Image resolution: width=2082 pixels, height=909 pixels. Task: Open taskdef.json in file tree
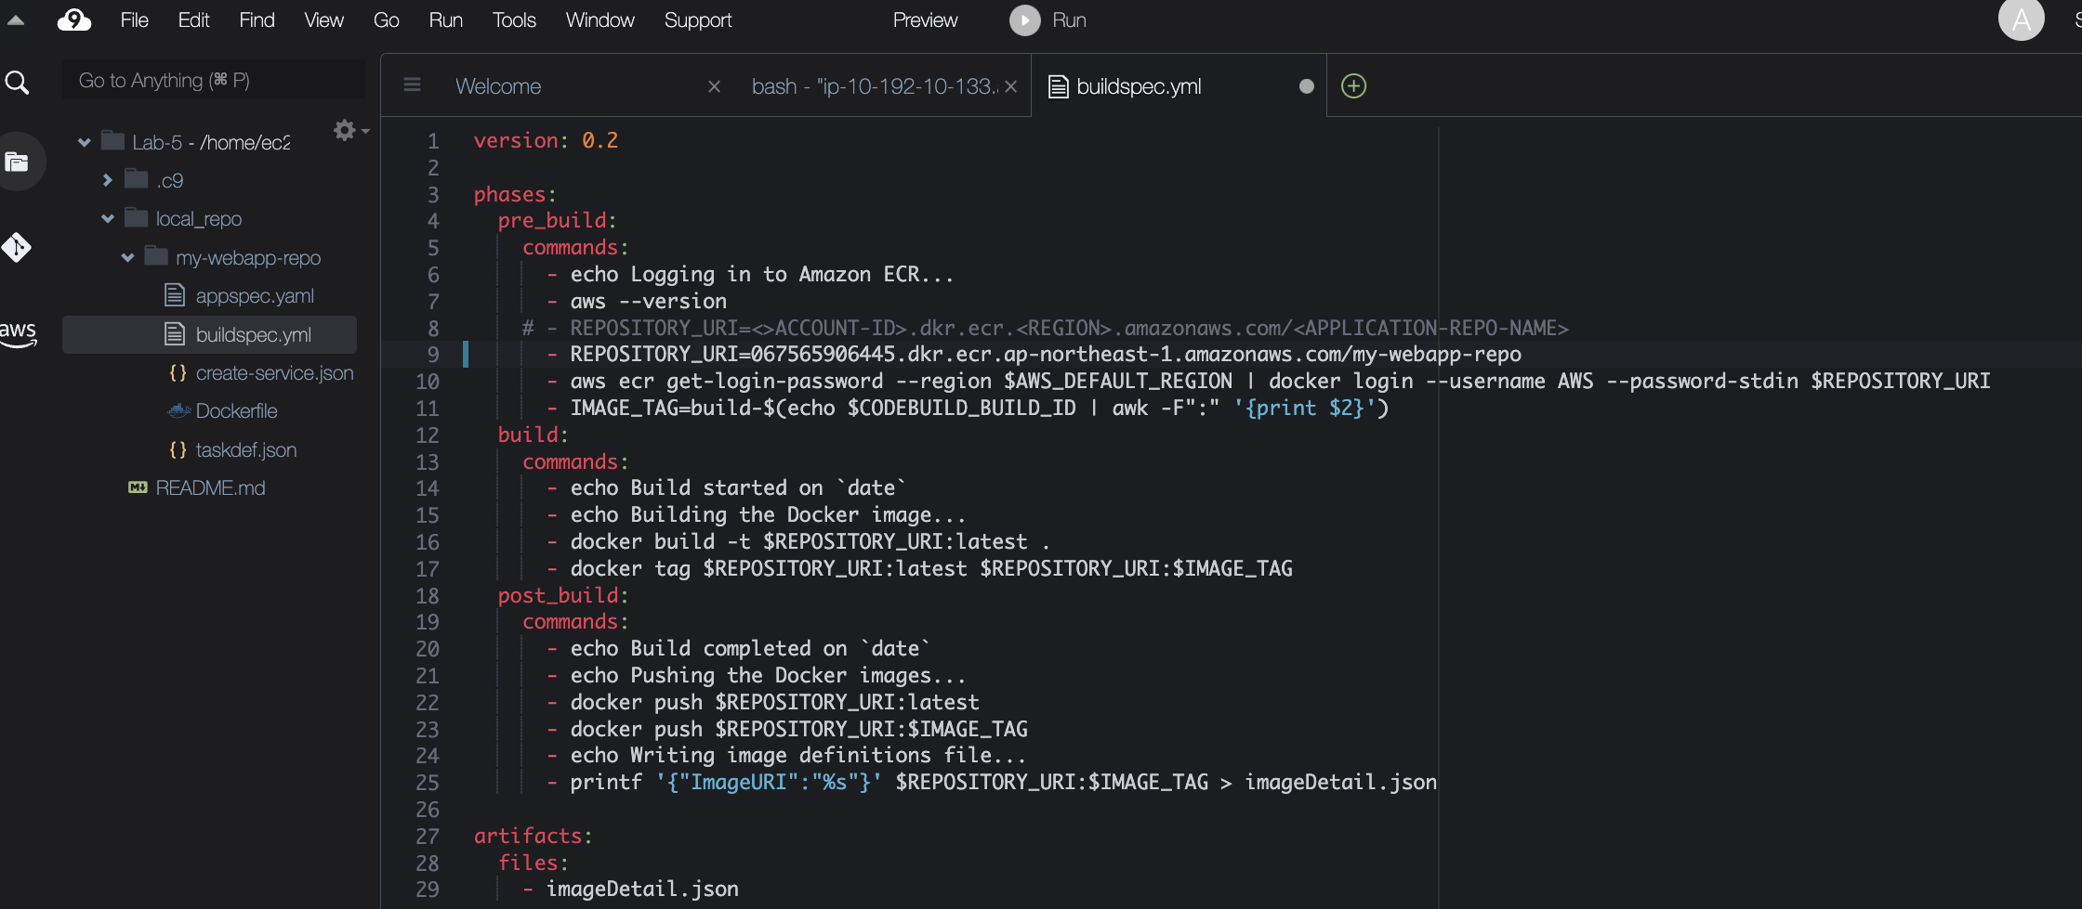coord(246,450)
